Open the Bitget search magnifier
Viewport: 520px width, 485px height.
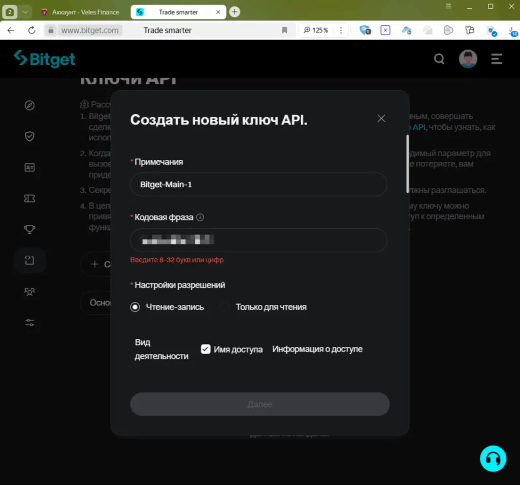point(439,59)
